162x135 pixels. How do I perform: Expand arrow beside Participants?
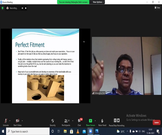[x=73, y=121]
